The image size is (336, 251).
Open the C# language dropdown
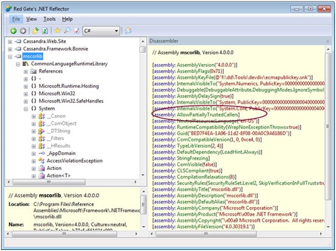(x=101, y=30)
